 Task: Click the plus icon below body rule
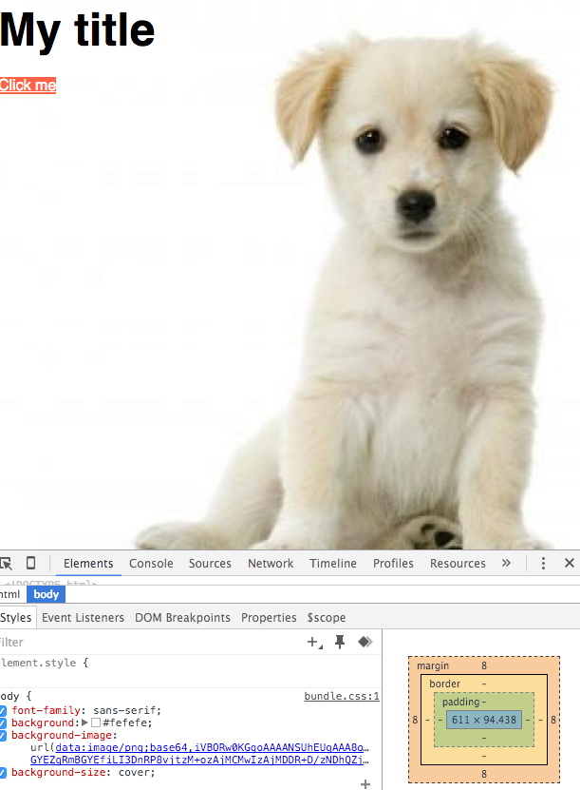365,783
